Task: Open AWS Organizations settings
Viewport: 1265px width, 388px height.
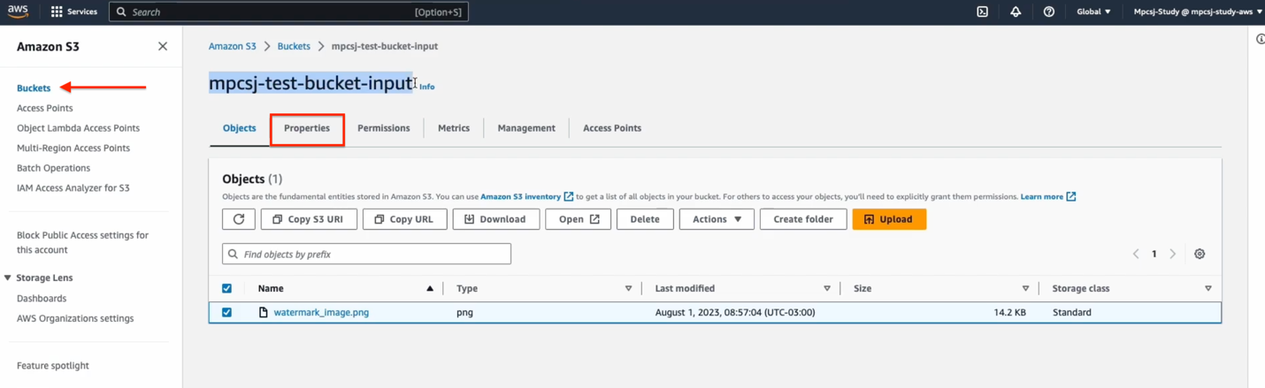Action: (75, 318)
